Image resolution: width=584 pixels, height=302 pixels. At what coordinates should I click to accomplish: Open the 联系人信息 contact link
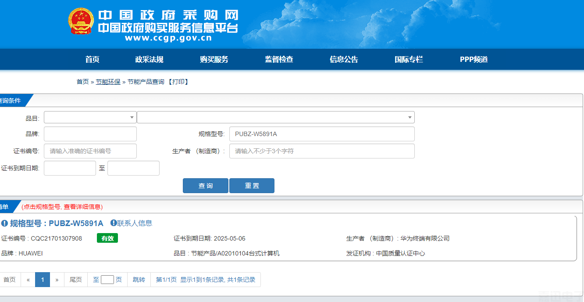coord(135,223)
